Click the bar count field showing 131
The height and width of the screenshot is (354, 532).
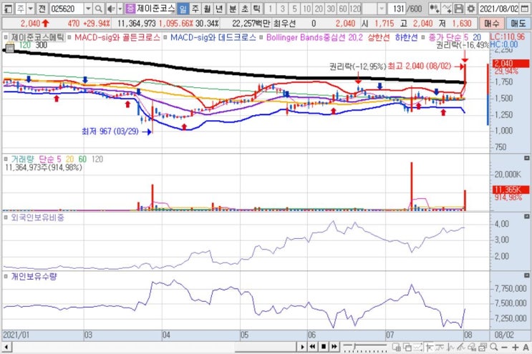tap(397, 9)
